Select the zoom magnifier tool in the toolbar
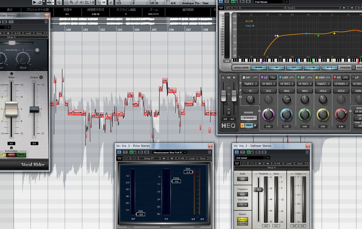This screenshot has width=362, height=229. (72, 2)
